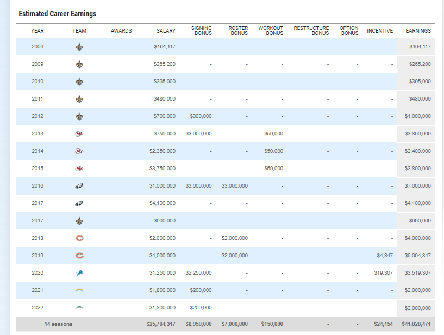Click the OPTION BONUS column header
This screenshot has width=444, height=335.
tap(349, 30)
